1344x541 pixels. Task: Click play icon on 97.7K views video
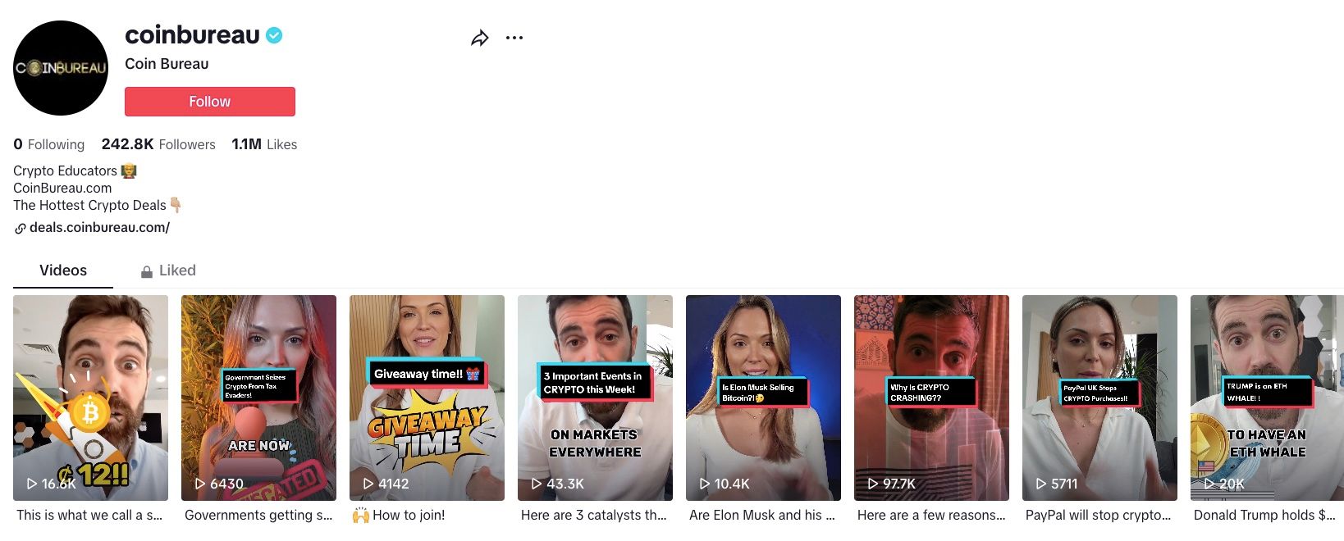point(872,484)
